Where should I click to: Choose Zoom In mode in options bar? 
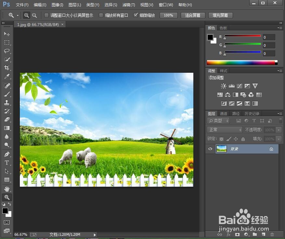click(x=27, y=16)
